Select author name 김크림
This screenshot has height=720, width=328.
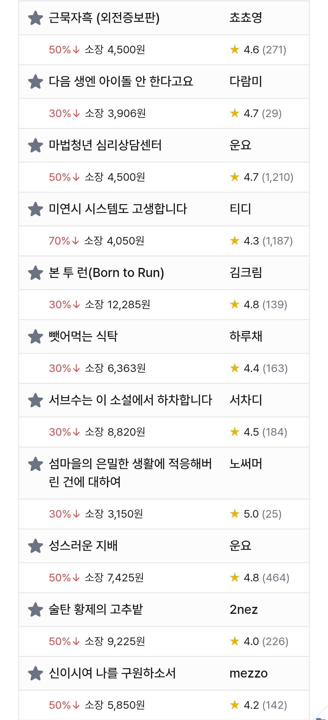246,272
